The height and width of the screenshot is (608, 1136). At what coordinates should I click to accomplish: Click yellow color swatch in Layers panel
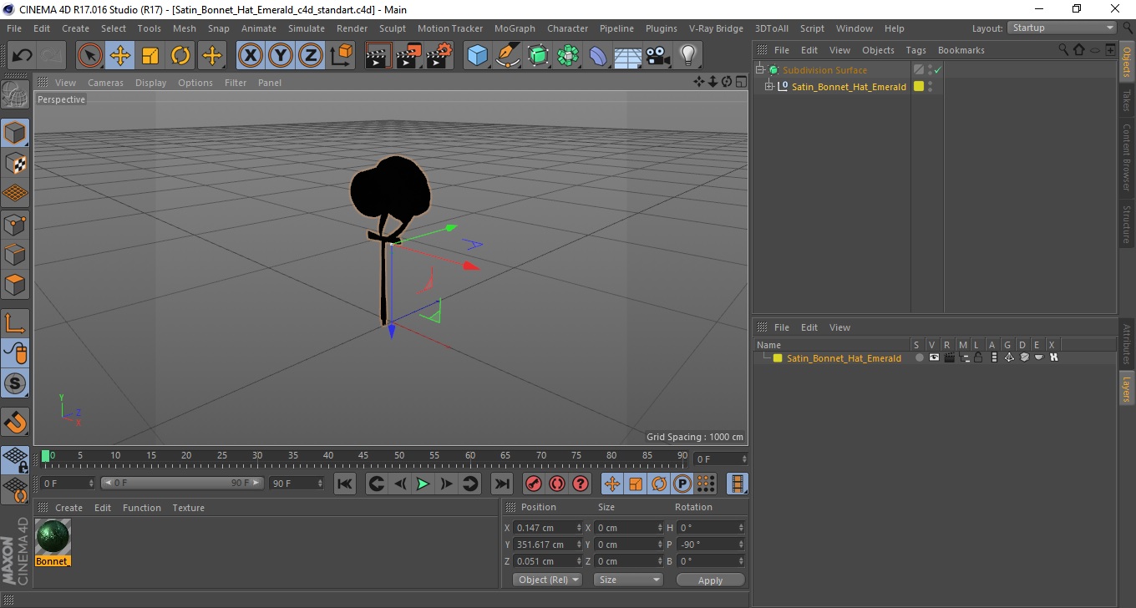[x=778, y=358]
